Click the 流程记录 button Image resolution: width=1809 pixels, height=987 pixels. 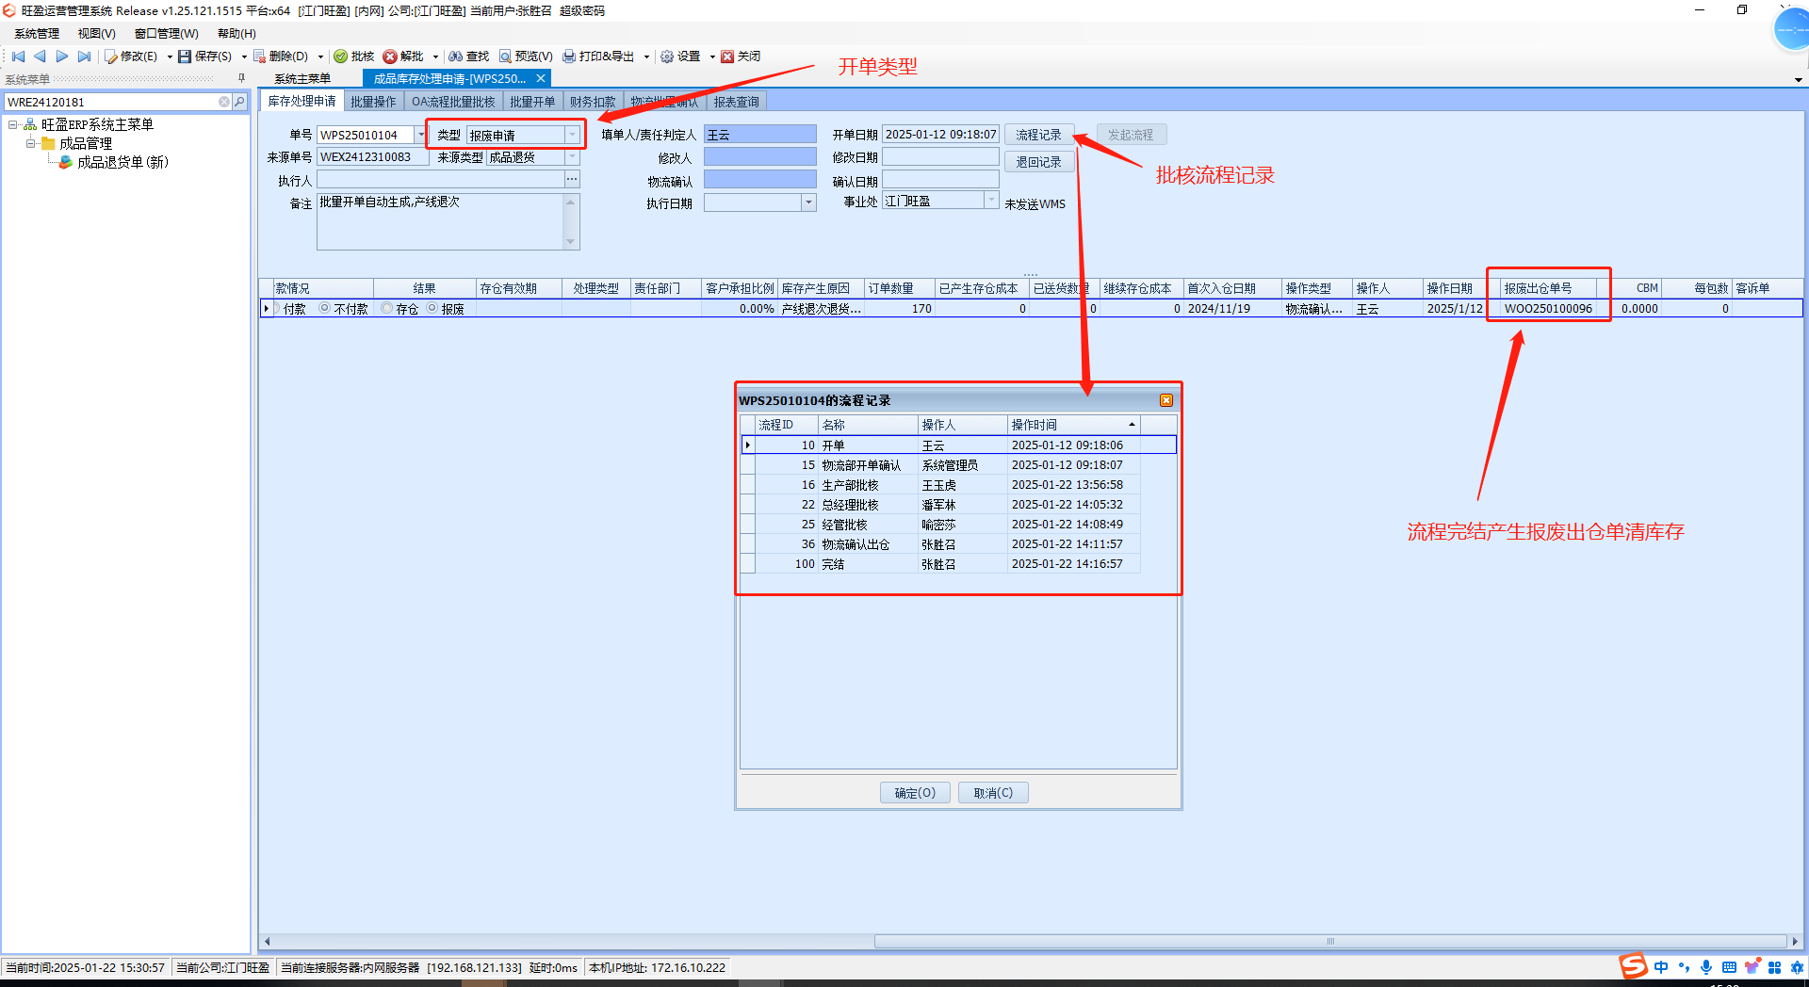click(1038, 135)
